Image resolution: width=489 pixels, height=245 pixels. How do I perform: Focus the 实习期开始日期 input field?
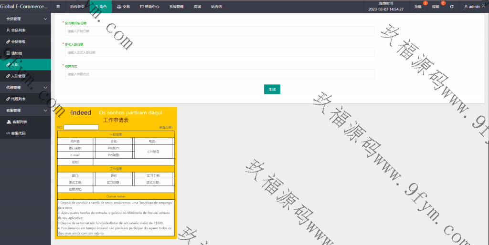pyautogui.click(x=220, y=31)
